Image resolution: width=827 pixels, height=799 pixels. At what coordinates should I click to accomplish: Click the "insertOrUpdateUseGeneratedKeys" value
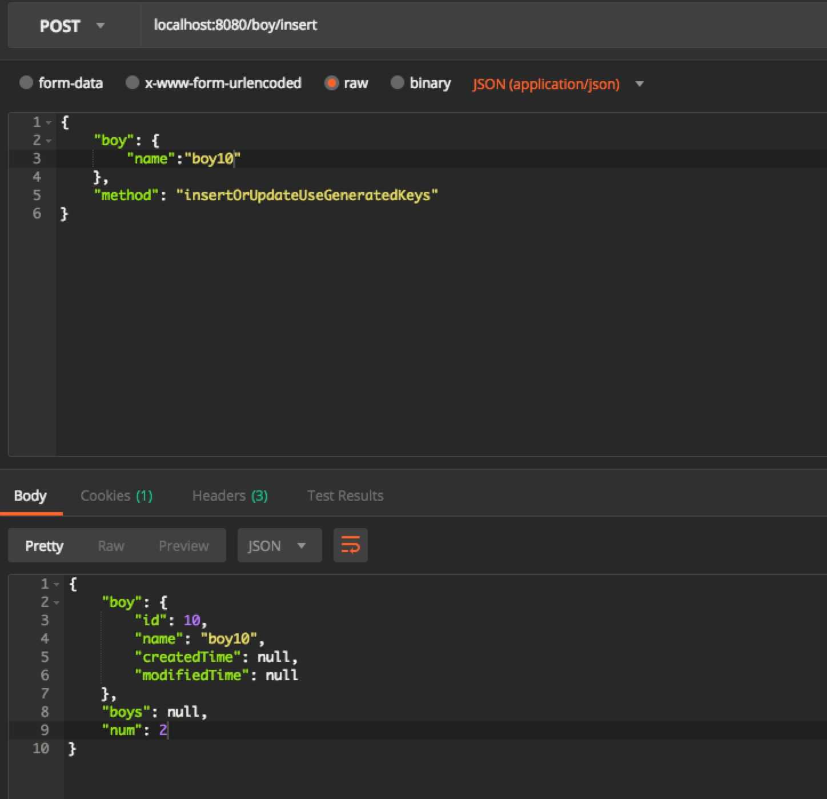[x=307, y=195]
